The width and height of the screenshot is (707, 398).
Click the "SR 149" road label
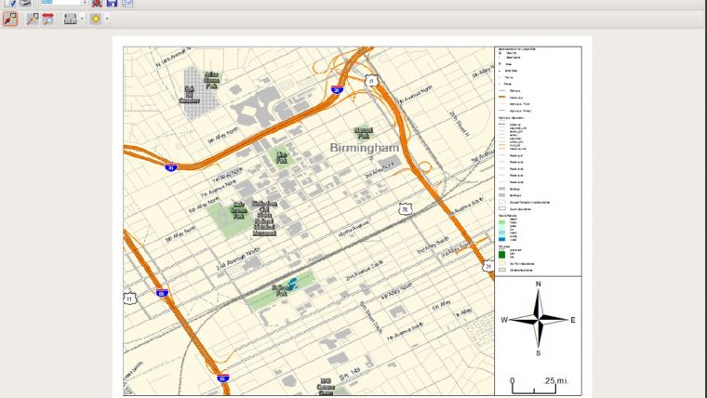point(350,373)
